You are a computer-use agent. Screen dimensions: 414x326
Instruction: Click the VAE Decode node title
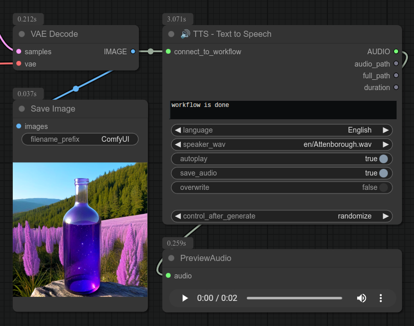click(54, 34)
